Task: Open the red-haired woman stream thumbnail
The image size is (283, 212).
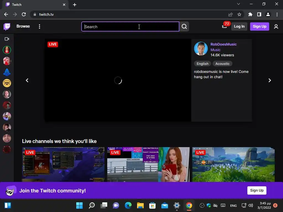Action: pos(148,165)
